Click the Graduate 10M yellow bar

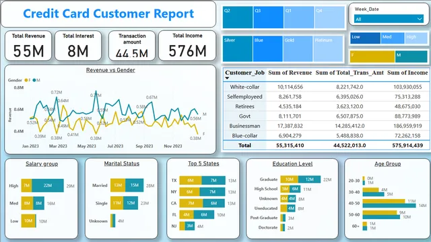coord(289,179)
